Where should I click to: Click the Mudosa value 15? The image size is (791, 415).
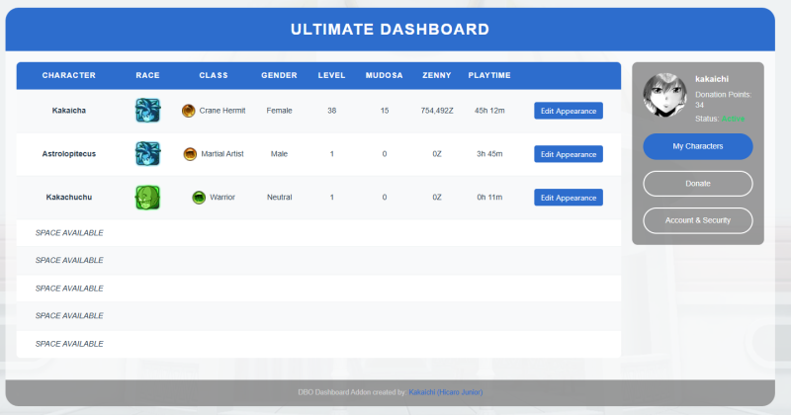(385, 111)
